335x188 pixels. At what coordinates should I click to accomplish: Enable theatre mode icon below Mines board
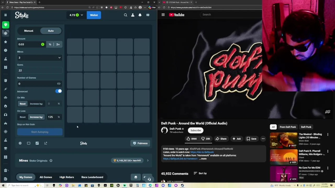pyautogui.click(x=29, y=143)
